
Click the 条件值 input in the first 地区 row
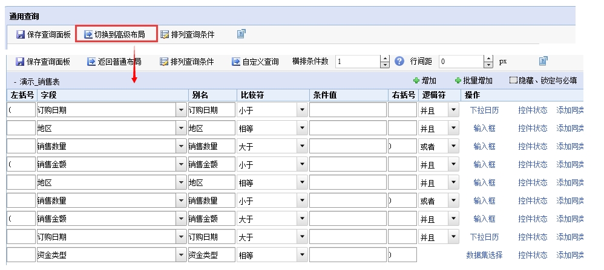pos(348,128)
